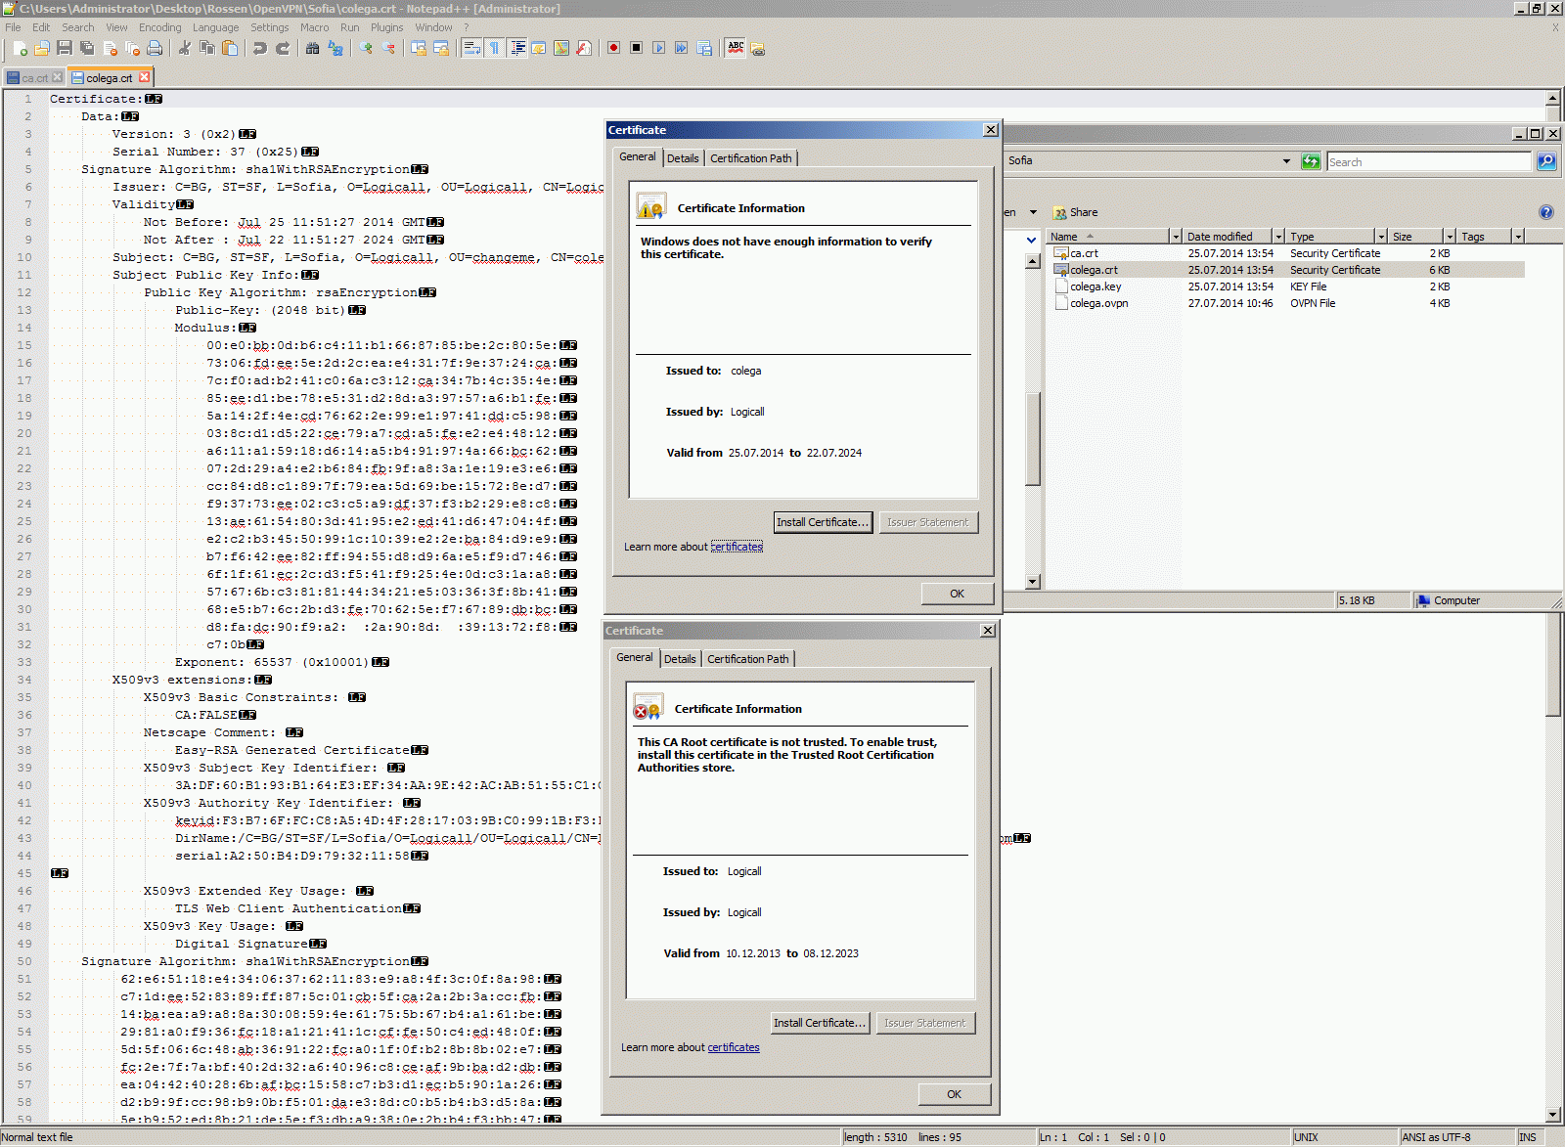
Task: Click the editor scrollbar down arrow
Action: (x=1553, y=1115)
